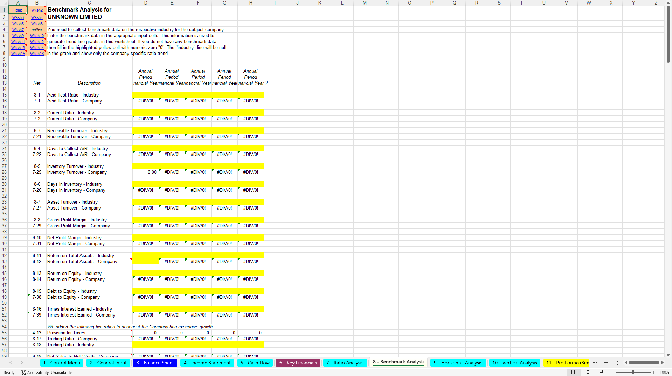Open 6 - Key Financials sheet
This screenshot has width=672, height=376.
tap(298, 363)
